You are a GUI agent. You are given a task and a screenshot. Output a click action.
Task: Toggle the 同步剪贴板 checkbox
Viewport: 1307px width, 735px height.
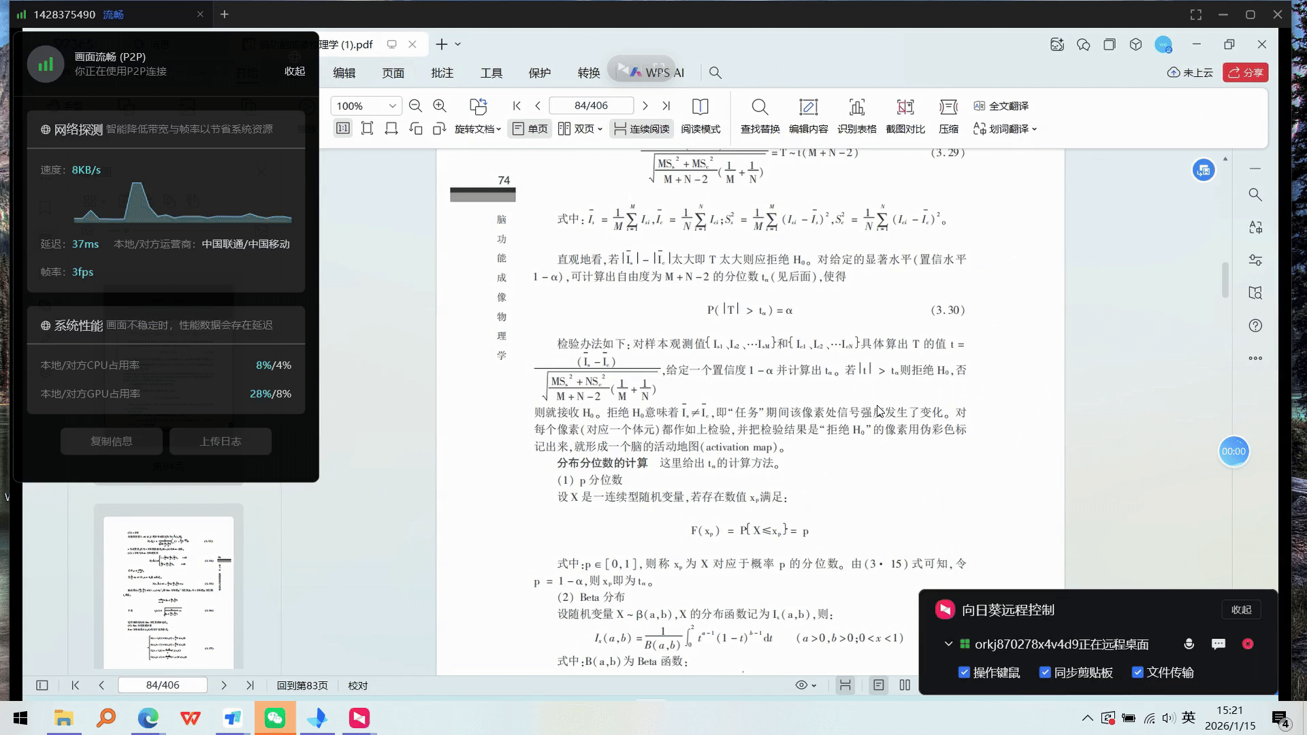pyautogui.click(x=1045, y=672)
